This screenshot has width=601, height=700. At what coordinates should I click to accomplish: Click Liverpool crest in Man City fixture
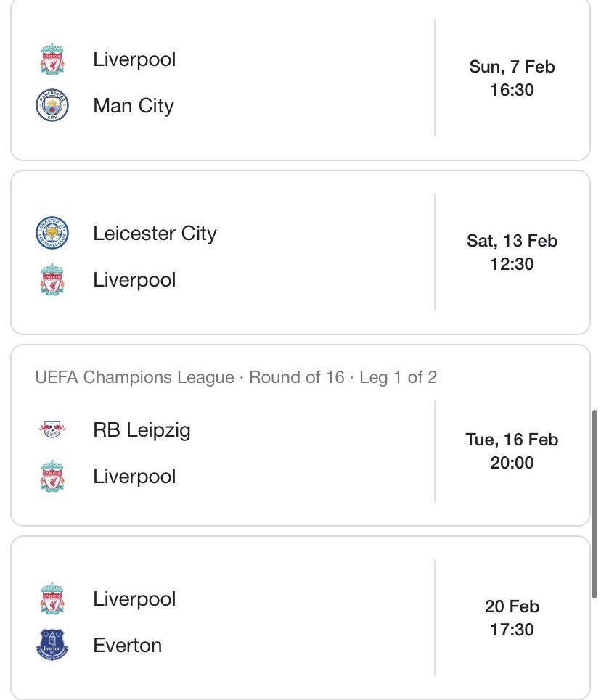(52, 59)
